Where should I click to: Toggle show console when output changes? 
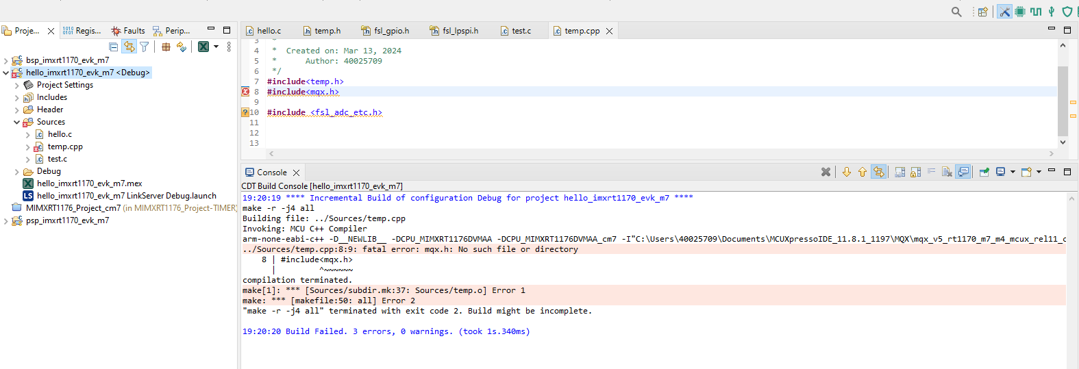(x=963, y=172)
